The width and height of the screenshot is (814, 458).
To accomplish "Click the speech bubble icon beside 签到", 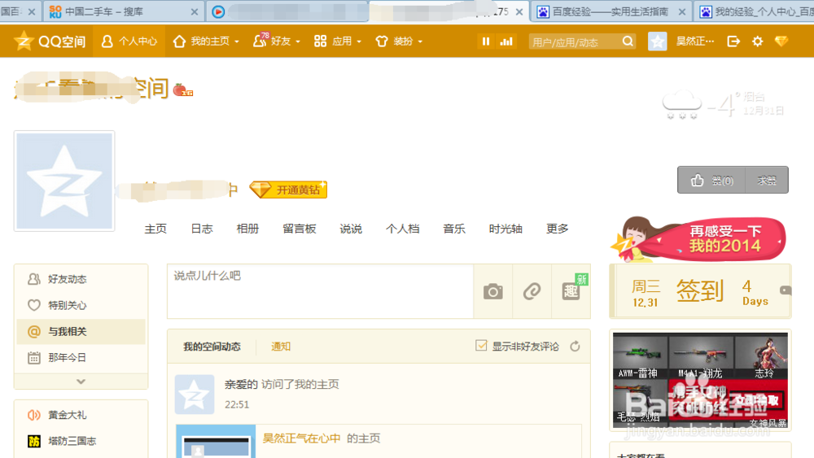I will click(x=785, y=290).
